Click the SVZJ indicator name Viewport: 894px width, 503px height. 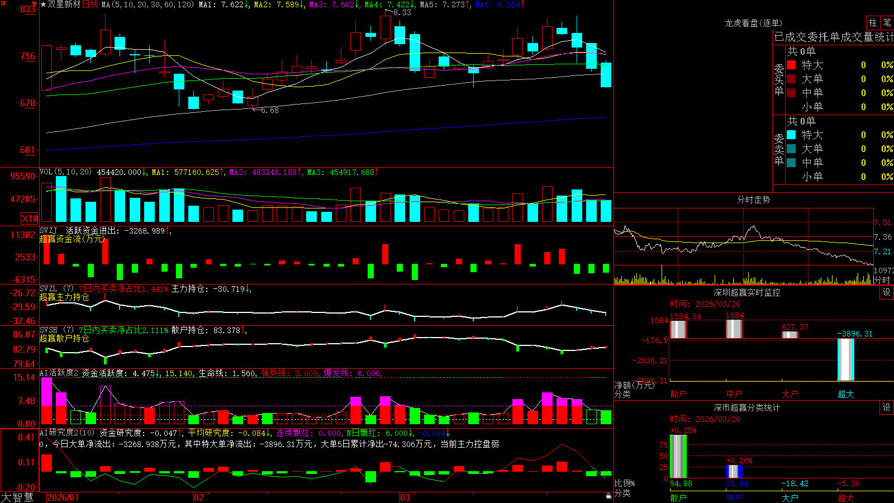pos(49,230)
